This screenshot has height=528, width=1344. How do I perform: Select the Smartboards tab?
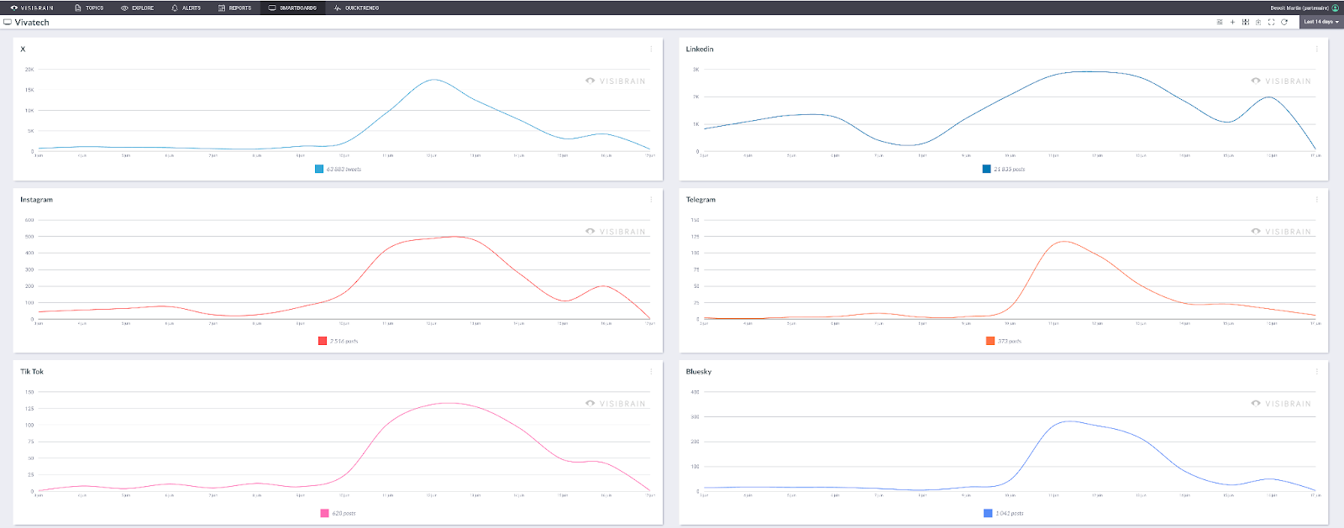coord(292,8)
